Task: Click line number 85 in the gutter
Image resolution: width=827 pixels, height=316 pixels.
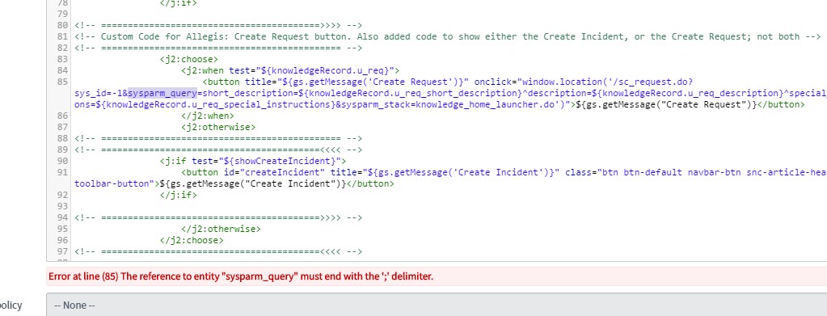Action: 62,82
